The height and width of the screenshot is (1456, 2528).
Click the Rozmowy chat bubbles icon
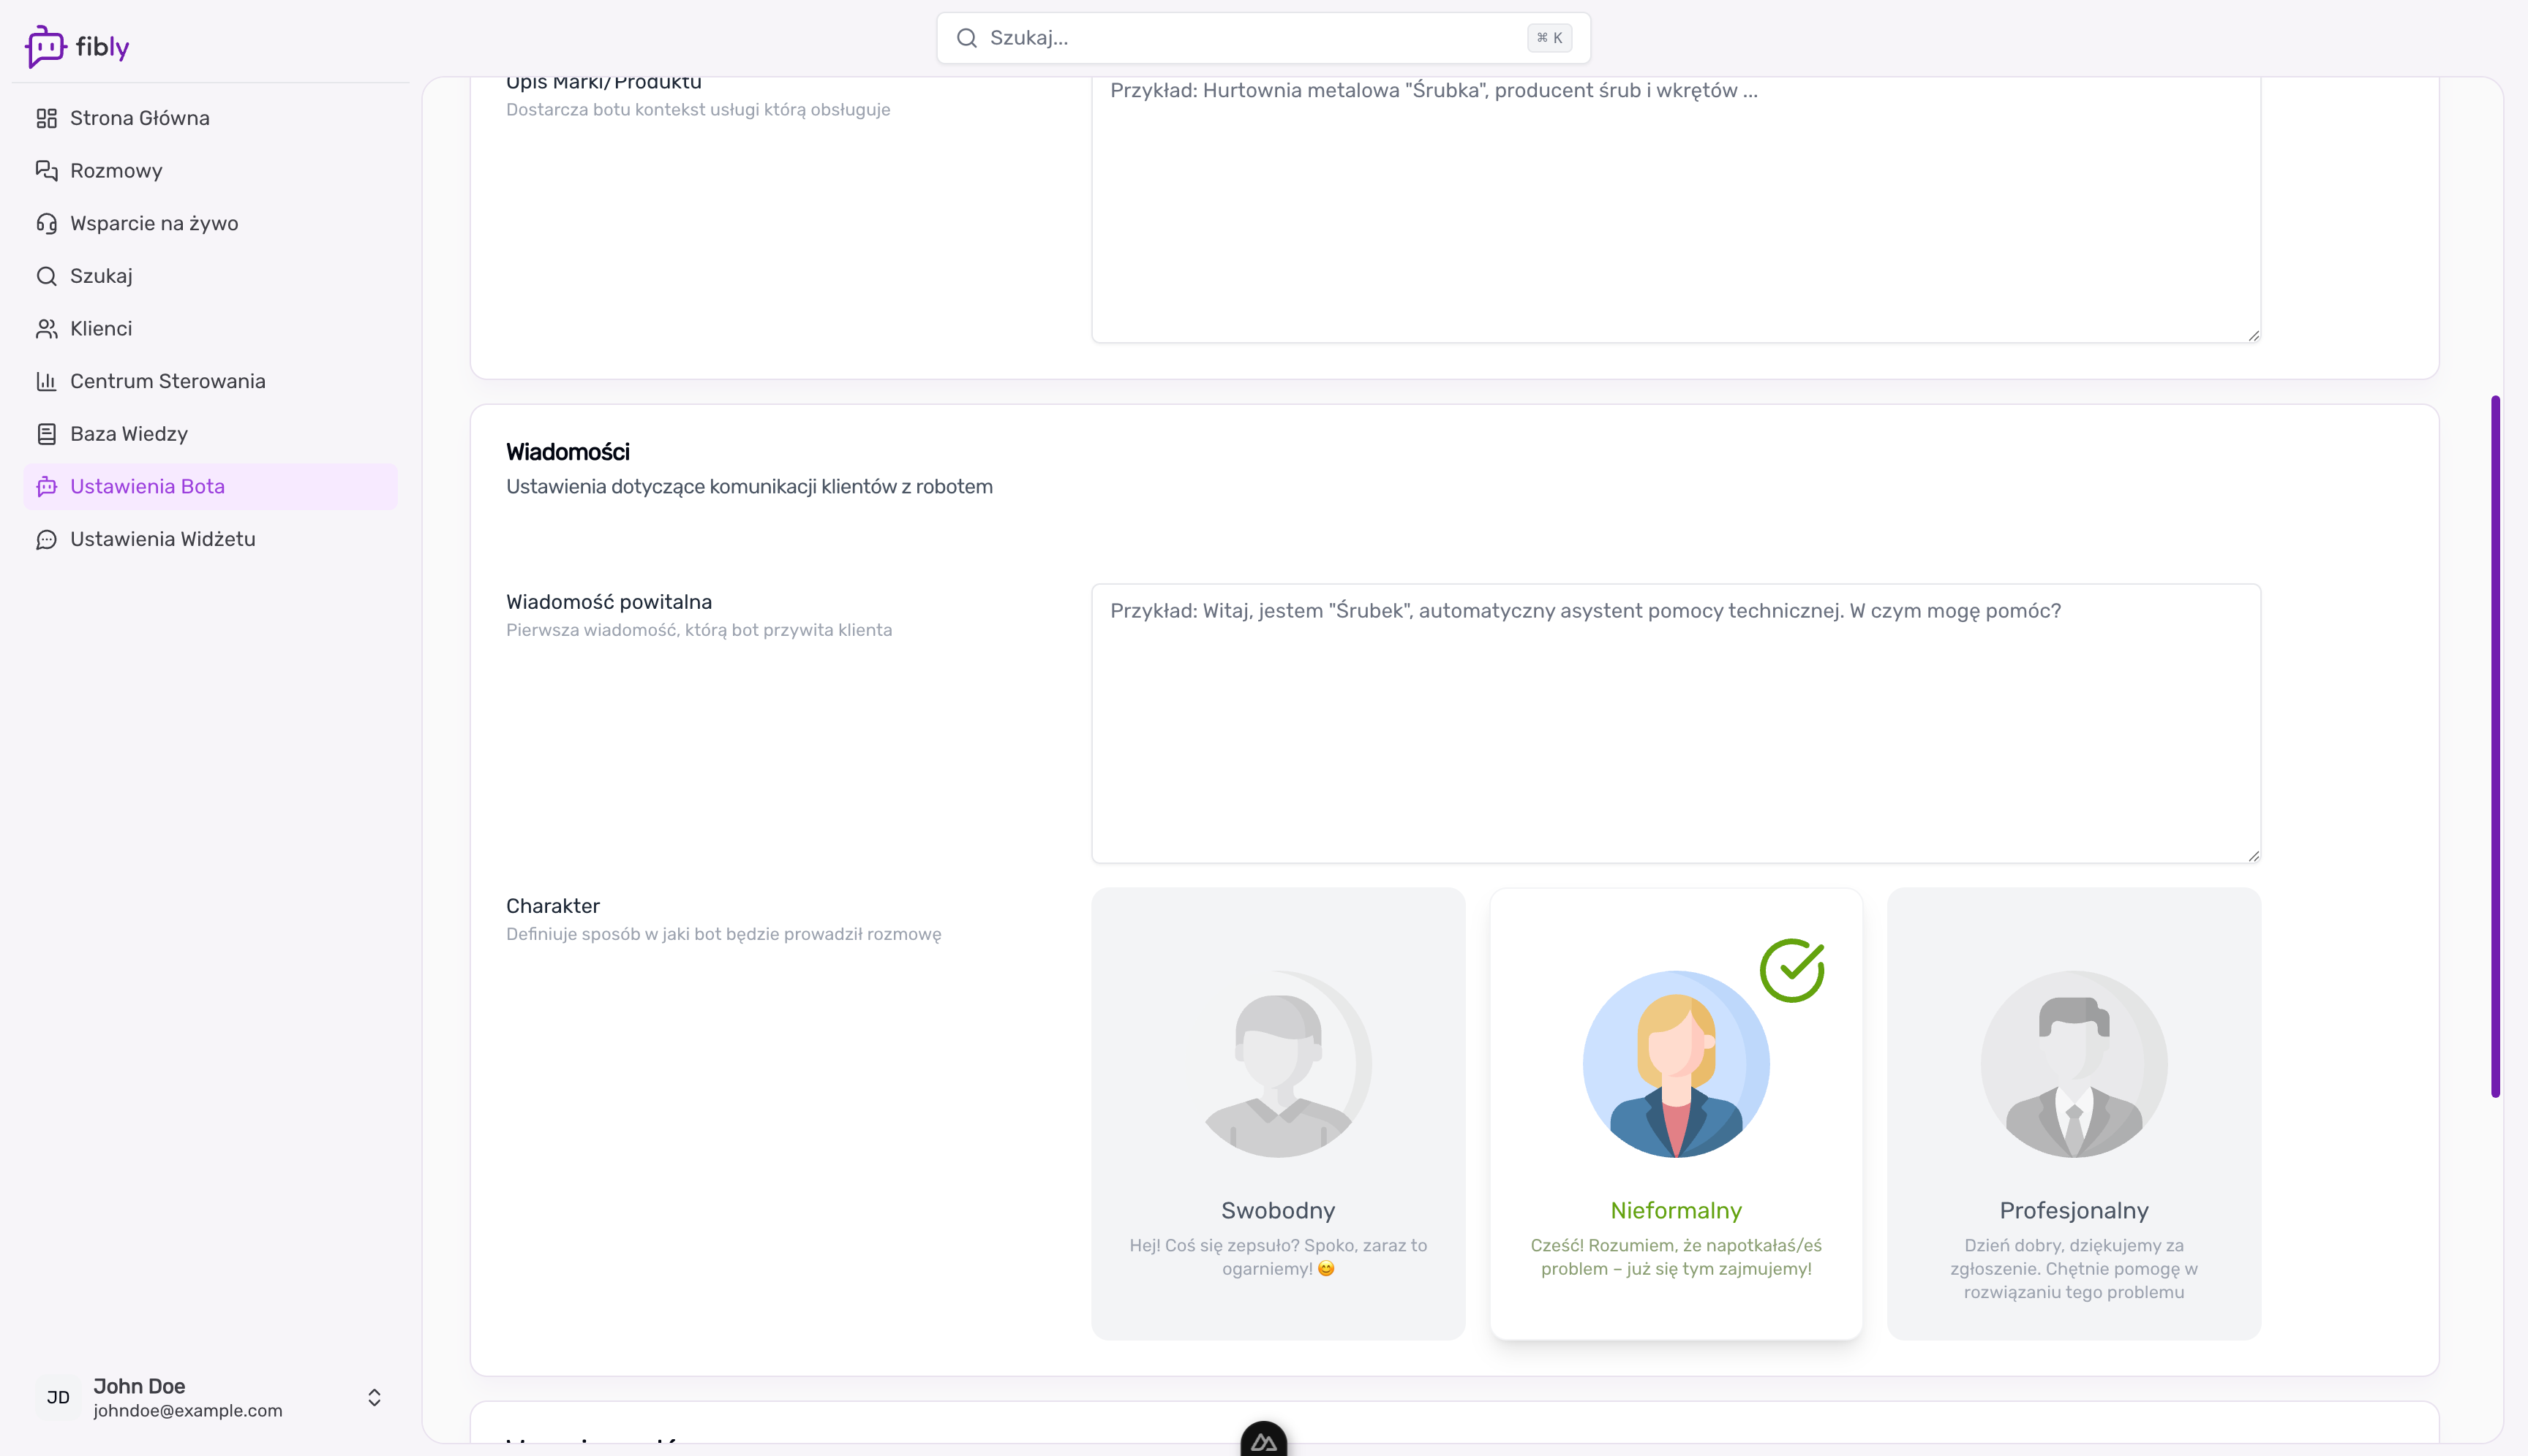pos(46,171)
